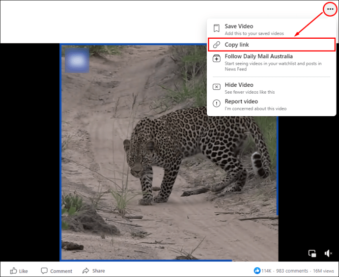Click the chain link icon
Viewport: 339px width, 277px height.
216,45
